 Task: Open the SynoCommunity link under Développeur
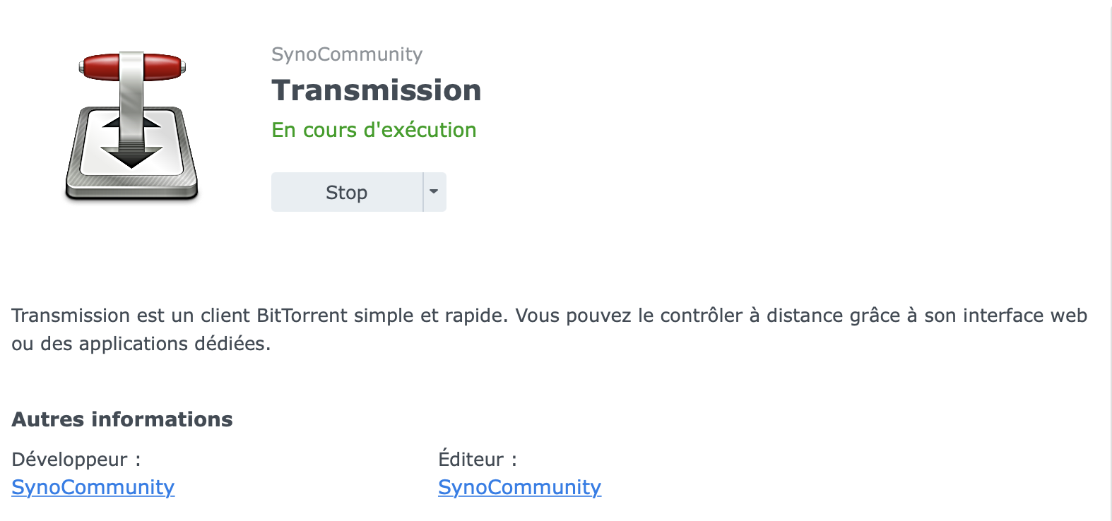tap(93, 487)
